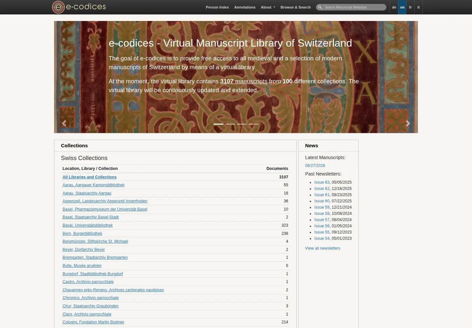Click document count 214 for Fondation Bodmer
472x328 pixels.
click(285, 322)
